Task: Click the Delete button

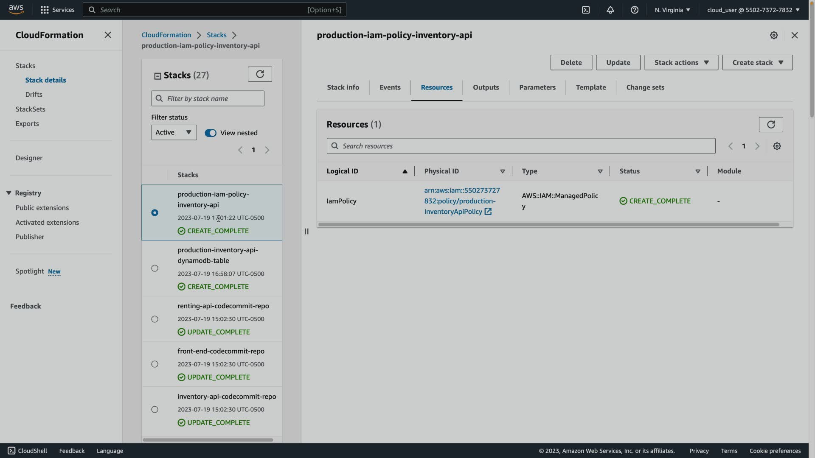Action: [x=571, y=62]
